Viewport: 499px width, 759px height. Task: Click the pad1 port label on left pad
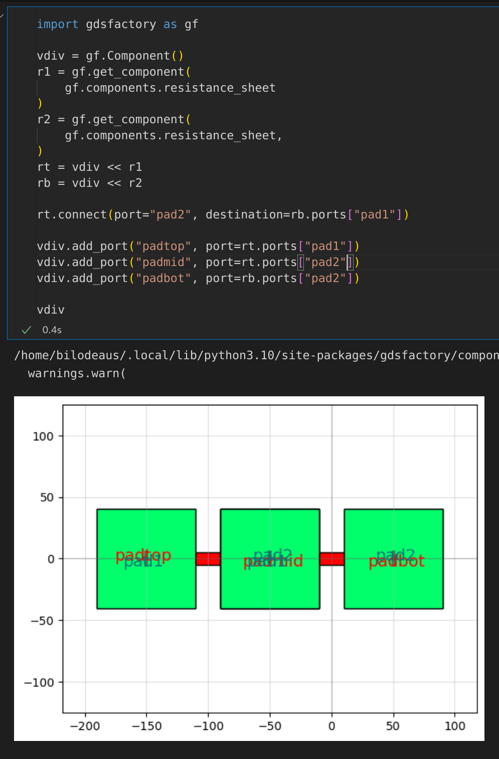click(142, 563)
